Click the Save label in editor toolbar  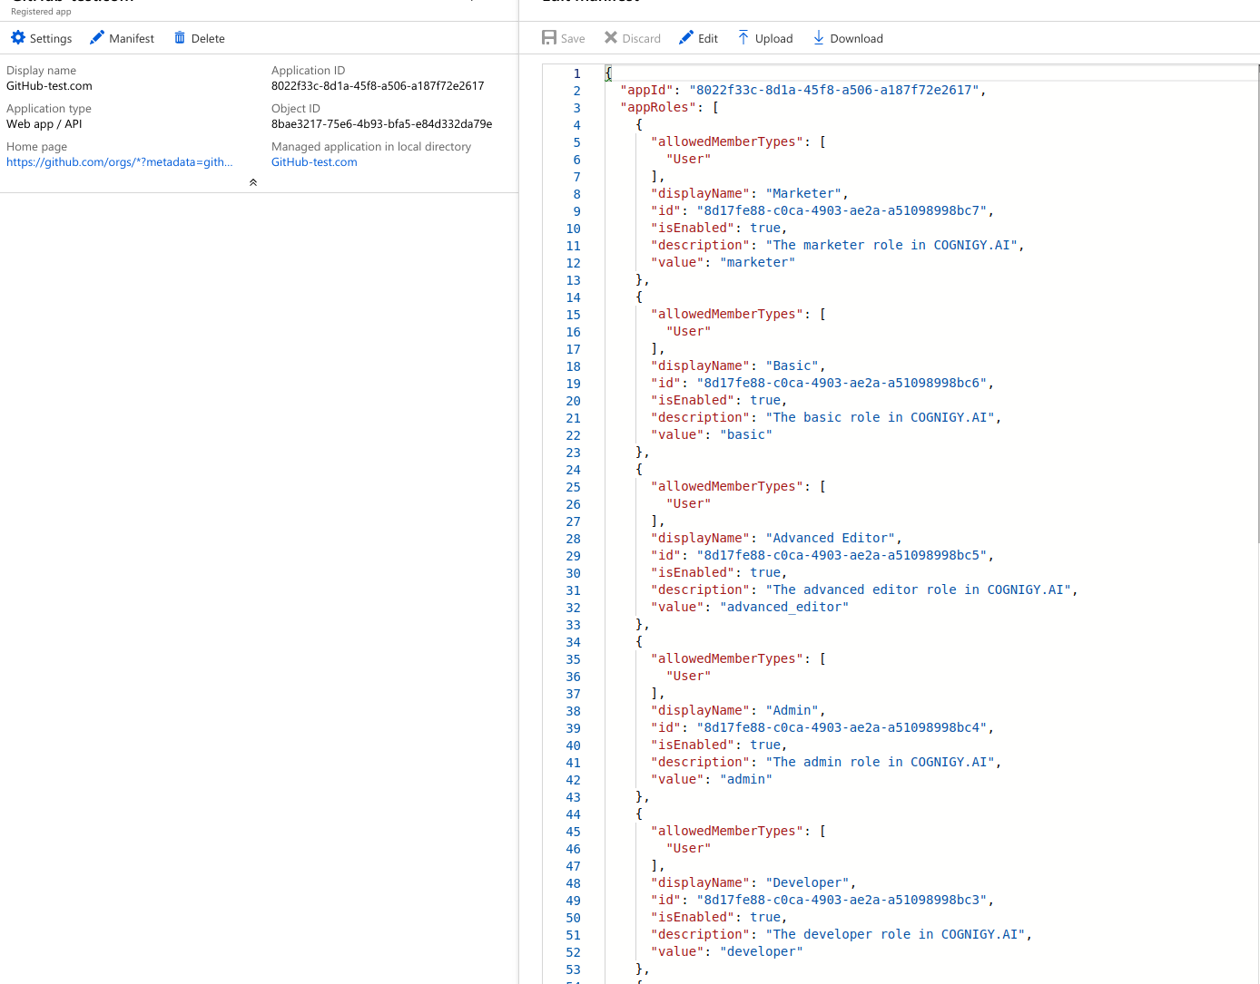coord(573,39)
